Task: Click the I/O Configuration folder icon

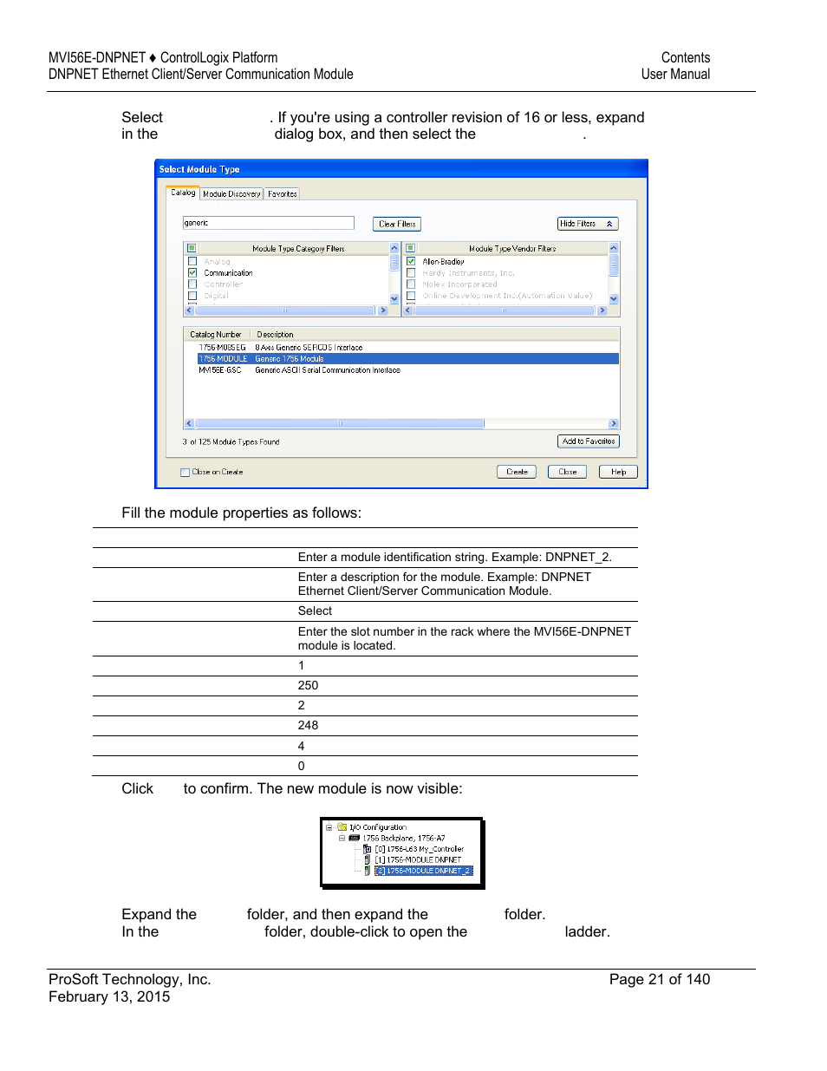Action: [x=342, y=827]
